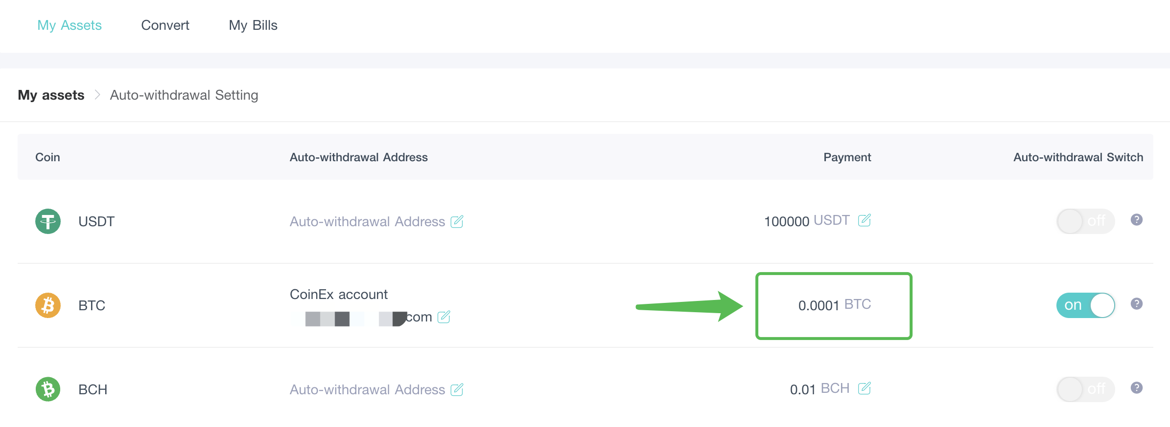Screen dimensions: 1170x427
Task: Open the My Bills tab
Action: pos(253,25)
